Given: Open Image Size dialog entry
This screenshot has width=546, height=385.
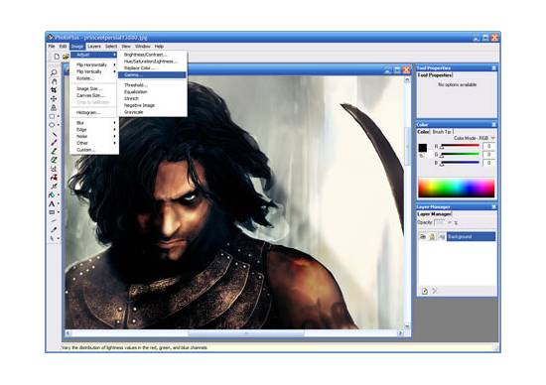Looking at the screenshot, I should (x=94, y=88).
